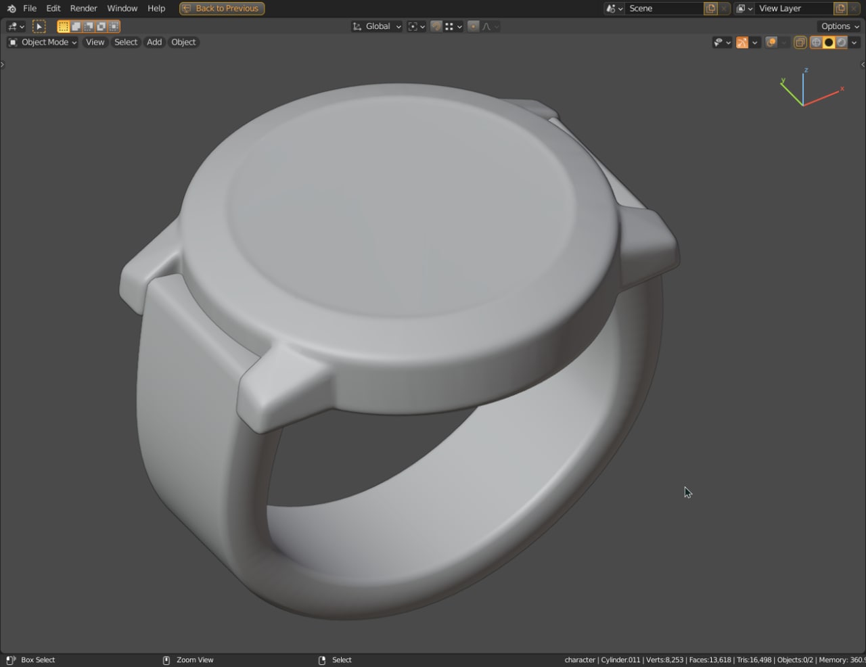This screenshot has width=866, height=667.
Task: Open the editor type dropdown in tool header
Action: [16, 26]
